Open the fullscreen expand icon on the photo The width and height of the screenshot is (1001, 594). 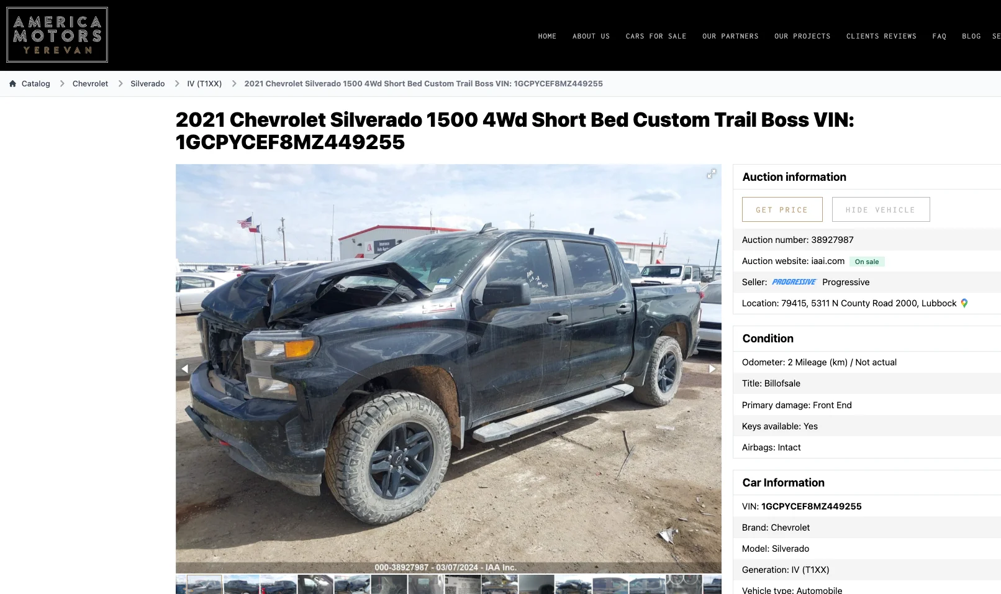[x=712, y=174]
